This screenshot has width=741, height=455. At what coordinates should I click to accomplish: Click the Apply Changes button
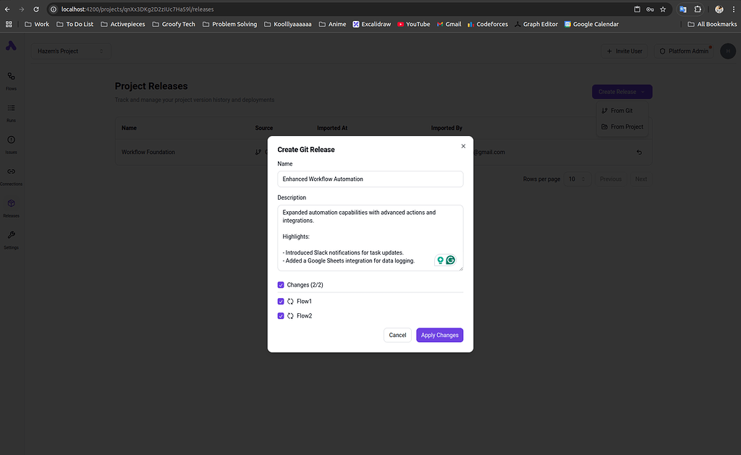coord(439,335)
